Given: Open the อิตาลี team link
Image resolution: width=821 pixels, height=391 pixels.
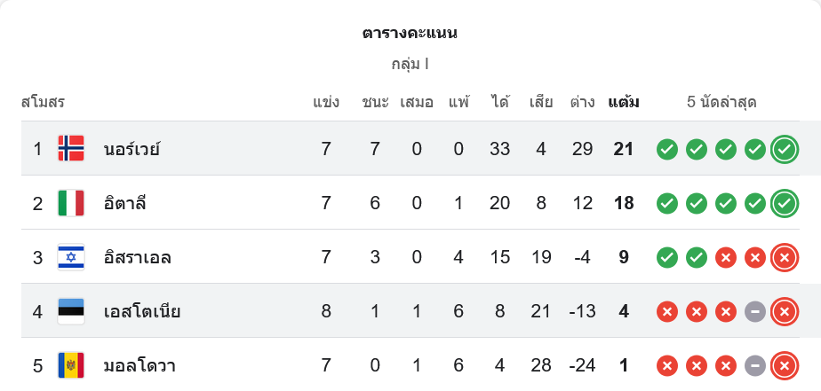Looking at the screenshot, I should pyautogui.click(x=124, y=203).
